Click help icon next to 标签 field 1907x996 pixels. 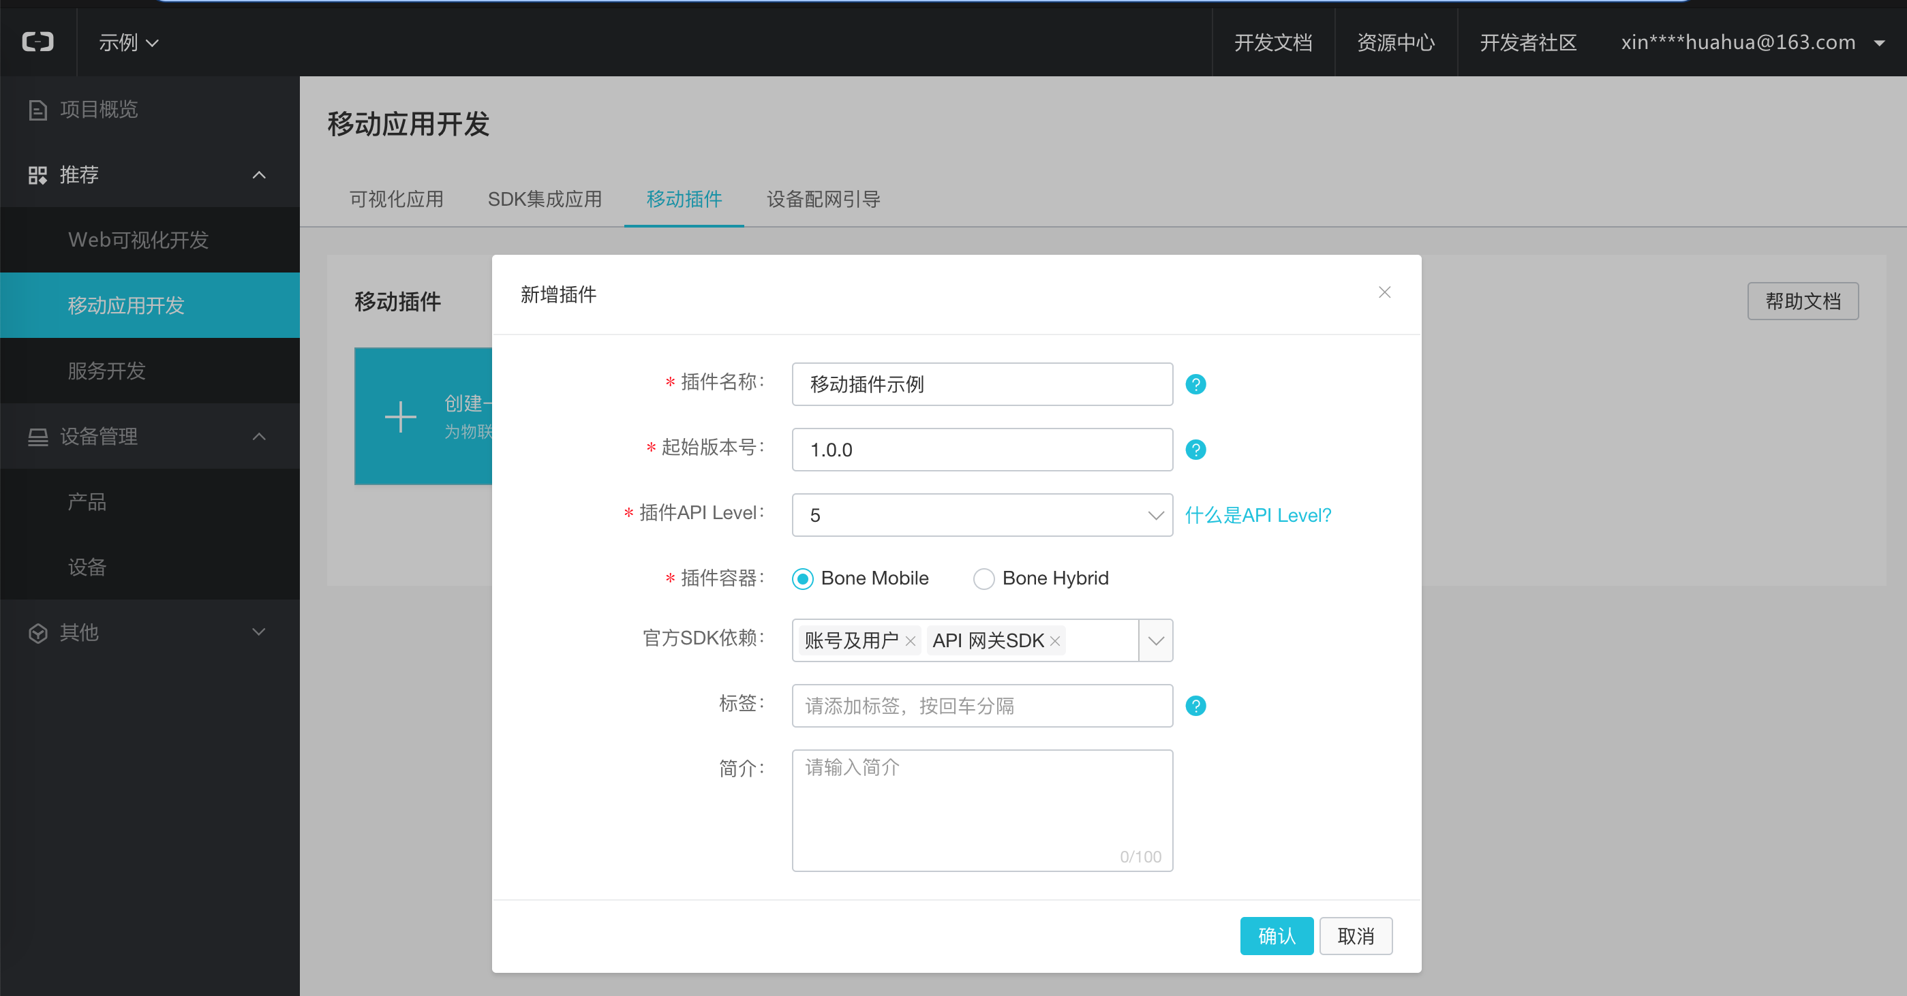coord(1195,705)
